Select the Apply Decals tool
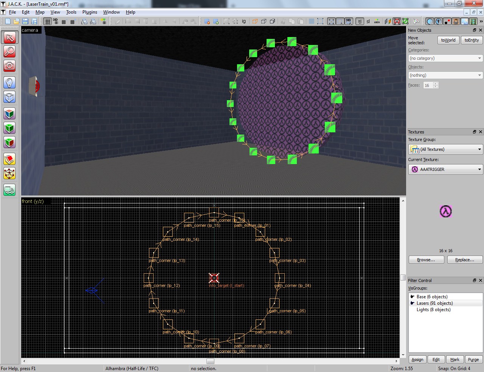Screen dimensions: 484x372 click(9, 143)
